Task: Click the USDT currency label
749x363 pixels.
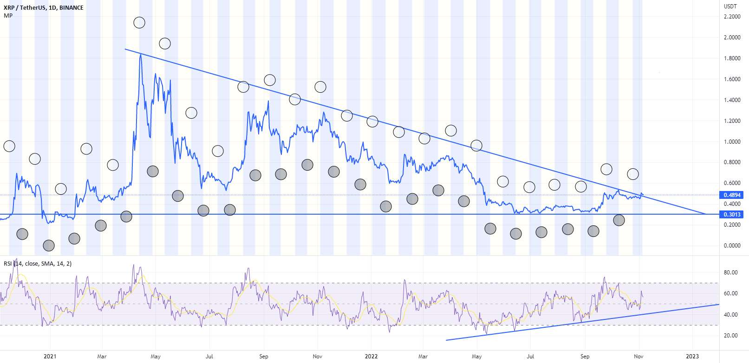Action: (x=730, y=6)
